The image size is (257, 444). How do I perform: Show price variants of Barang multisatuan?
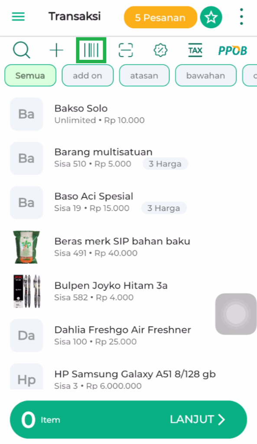click(165, 163)
